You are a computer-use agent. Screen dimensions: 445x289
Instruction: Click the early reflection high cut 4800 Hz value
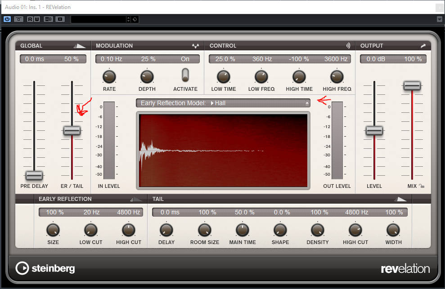[x=129, y=213]
